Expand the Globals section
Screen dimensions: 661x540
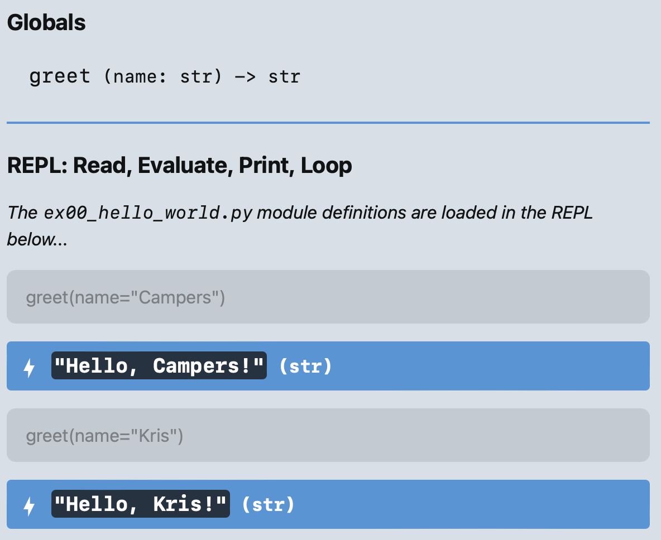[47, 22]
